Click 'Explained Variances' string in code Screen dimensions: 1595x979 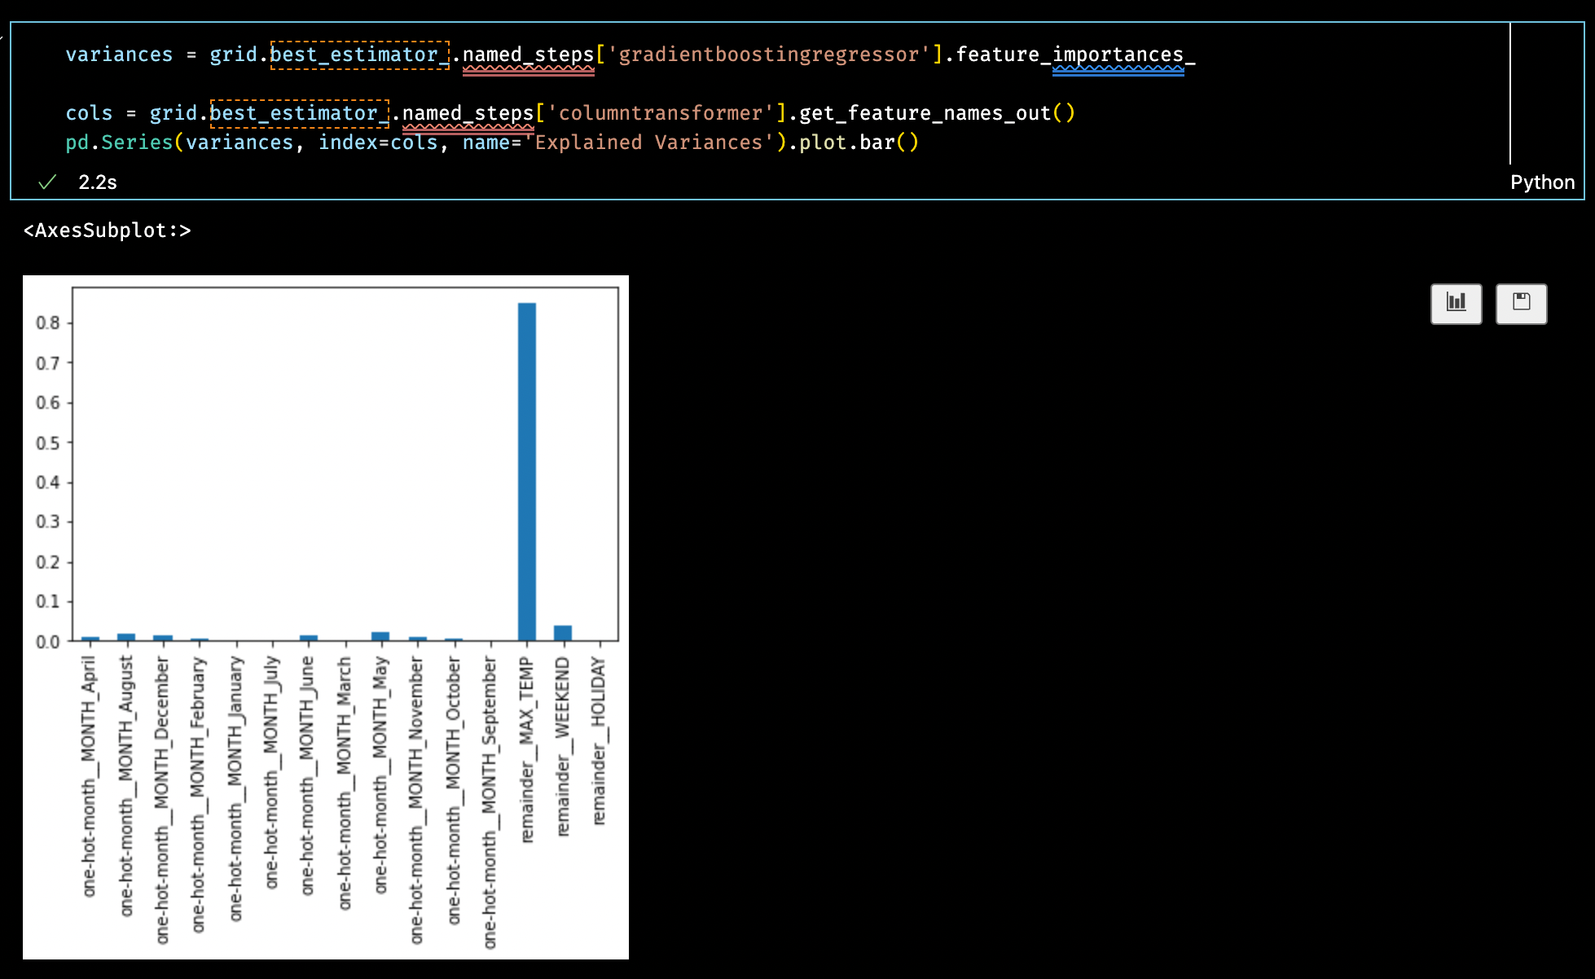(649, 143)
